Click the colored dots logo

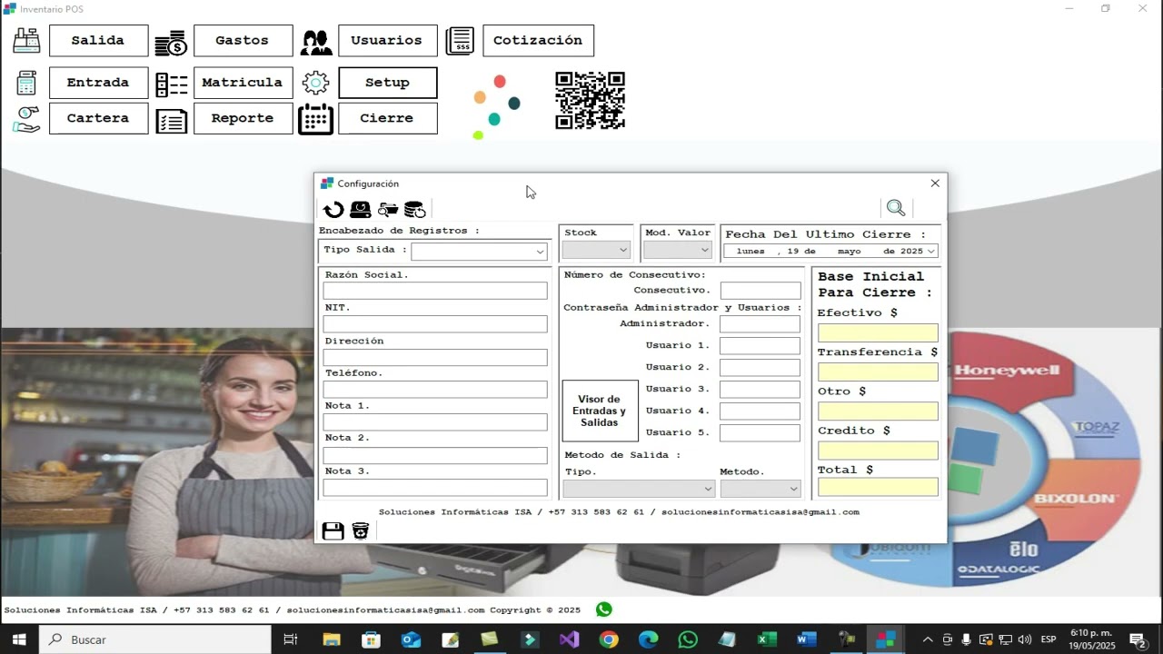497,107
